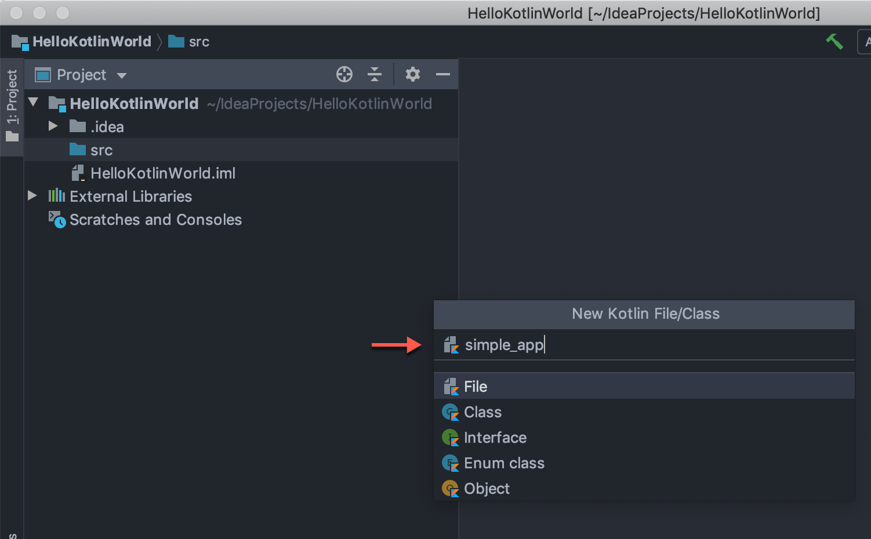The image size is (871, 539).
Task: Open Scratches and Consoles
Action: click(156, 220)
